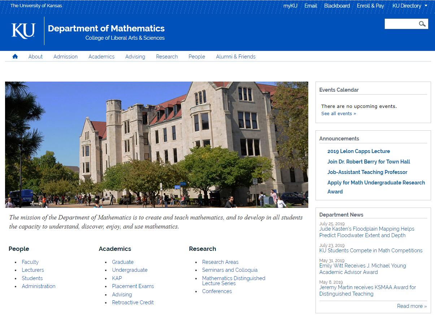Open the Faculty page under People
The image size is (435, 318).
coord(30,262)
